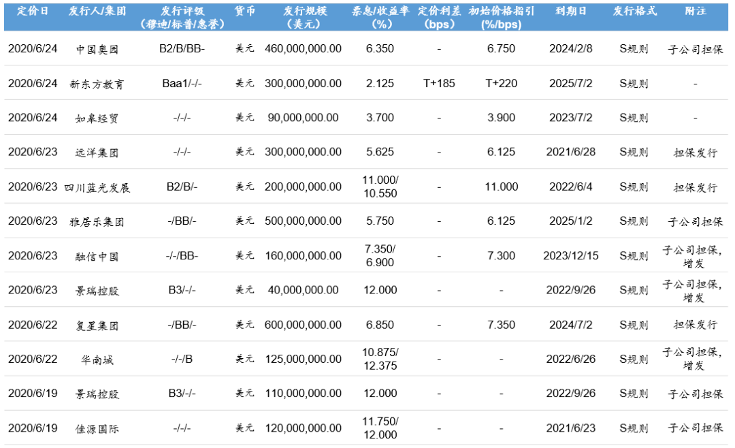Select amount 120,000,000.00
The width and height of the screenshot is (735, 448).
[304, 428]
